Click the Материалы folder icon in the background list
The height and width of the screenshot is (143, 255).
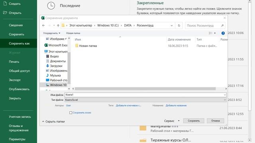point(143,128)
